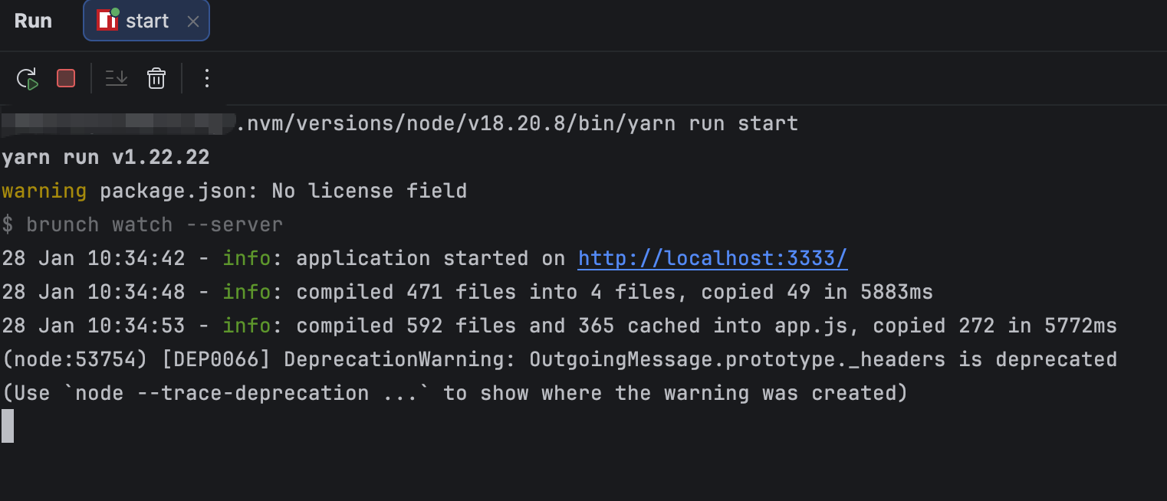The height and width of the screenshot is (501, 1167).
Task: Place caret at the console cursor block
Action: click(8, 426)
